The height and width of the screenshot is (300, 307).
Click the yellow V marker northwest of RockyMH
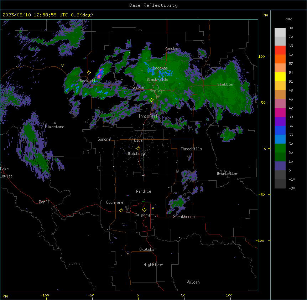pos(62,66)
